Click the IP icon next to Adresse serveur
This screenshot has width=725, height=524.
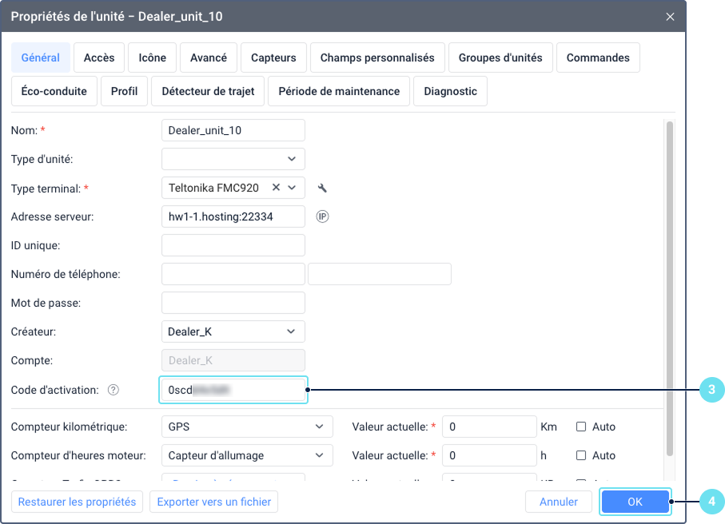(323, 216)
